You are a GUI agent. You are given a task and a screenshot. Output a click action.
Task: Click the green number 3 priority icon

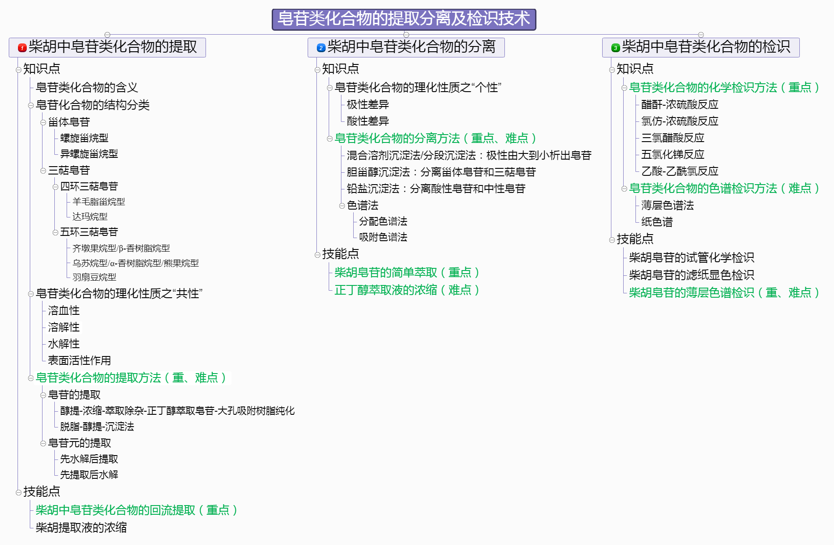[615, 47]
